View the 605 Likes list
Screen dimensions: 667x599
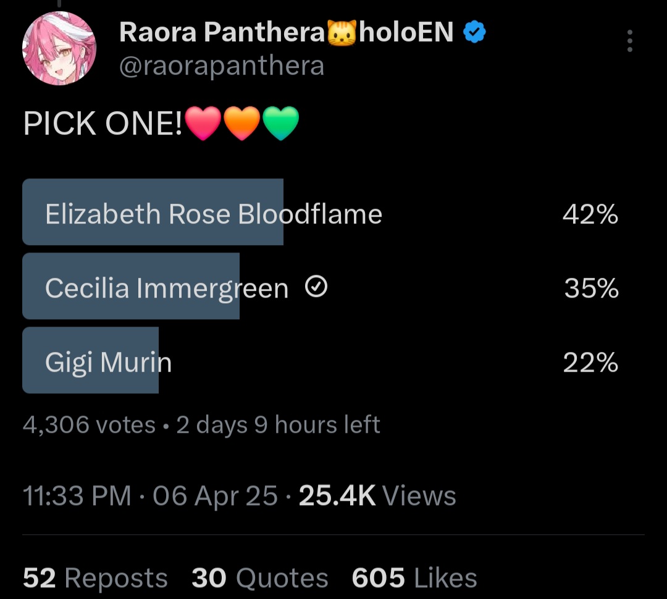[414, 578]
